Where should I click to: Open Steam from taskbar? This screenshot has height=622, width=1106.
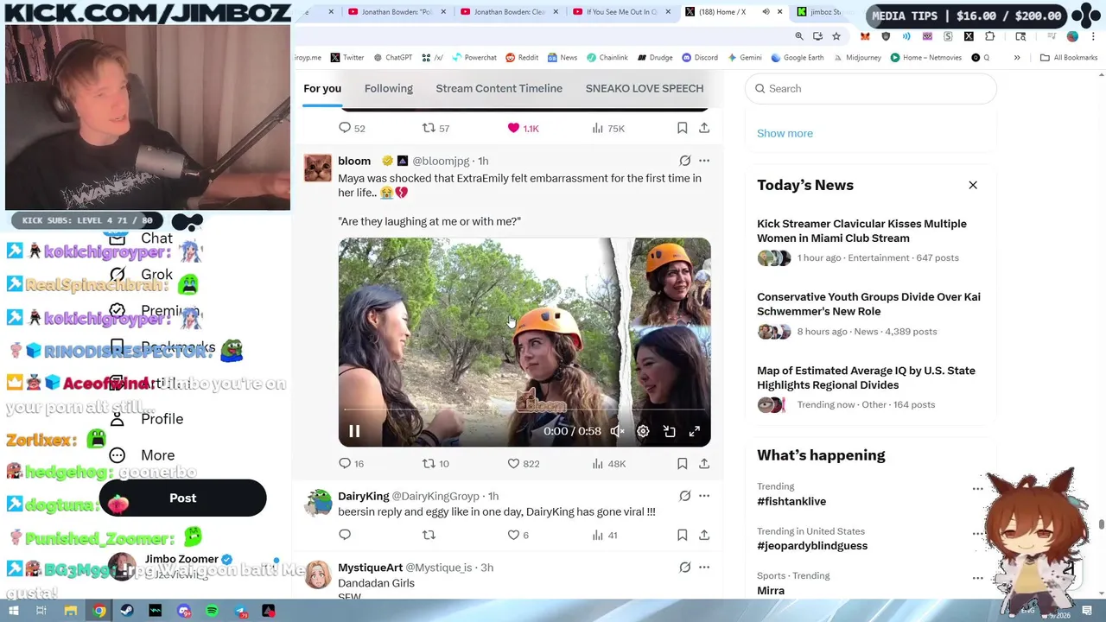click(127, 611)
